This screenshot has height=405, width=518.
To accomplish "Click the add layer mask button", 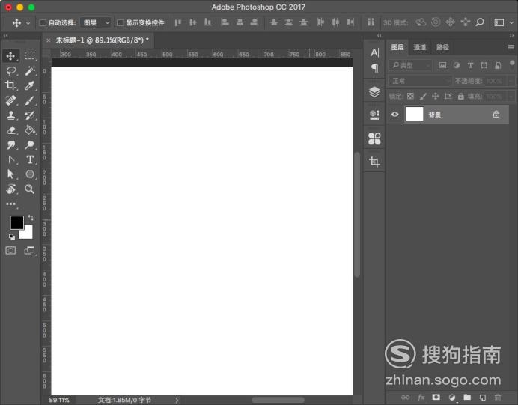I will click(x=436, y=397).
